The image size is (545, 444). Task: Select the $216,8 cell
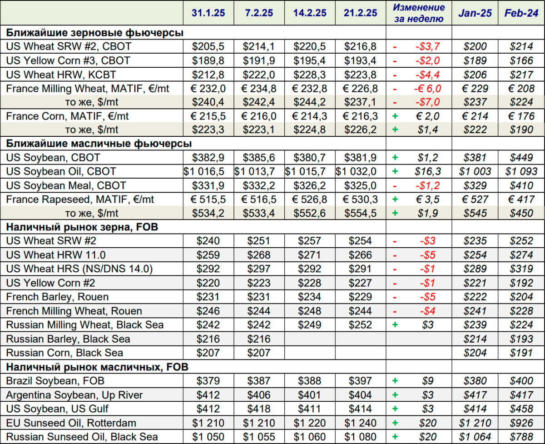(x=361, y=46)
